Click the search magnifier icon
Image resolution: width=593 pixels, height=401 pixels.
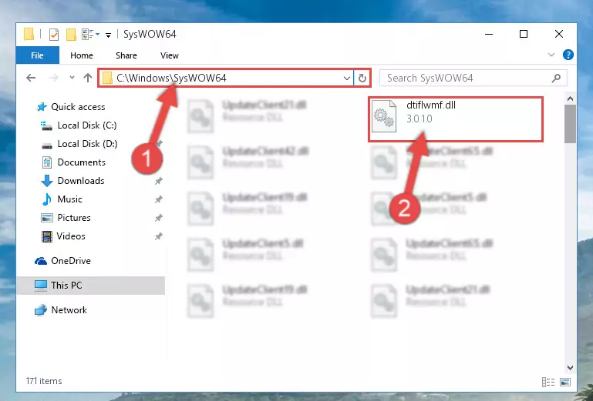556,79
